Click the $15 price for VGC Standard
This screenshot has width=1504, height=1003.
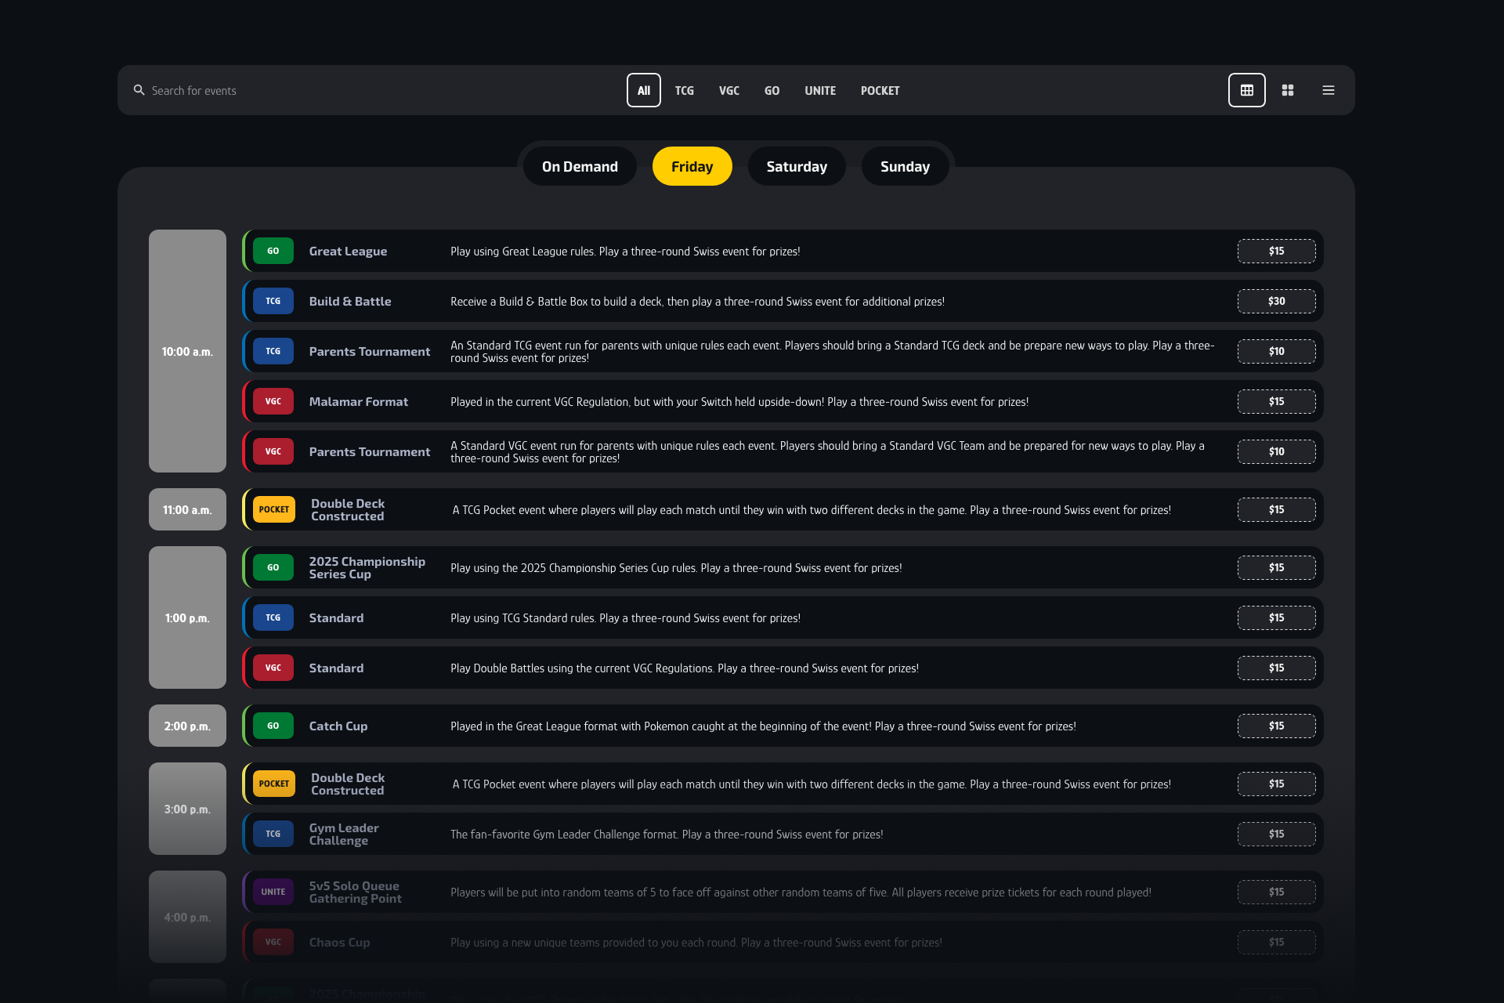[1276, 668]
